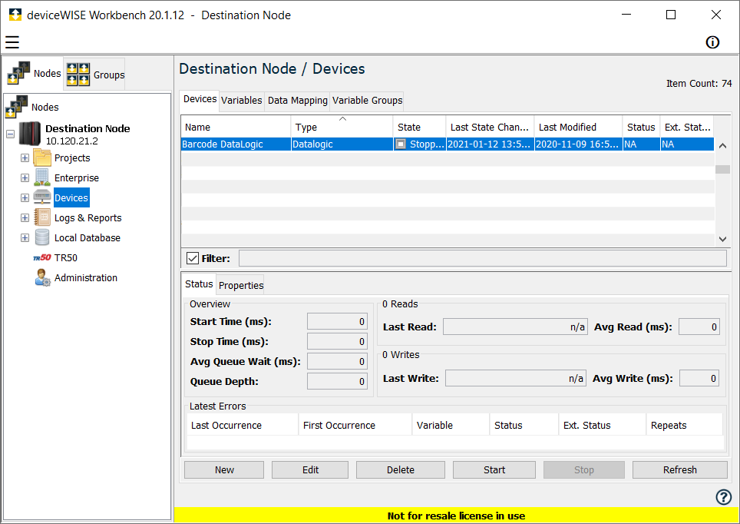Click the Ext. Status device column header
Image resolution: width=740 pixels, height=524 pixels.
coord(687,127)
